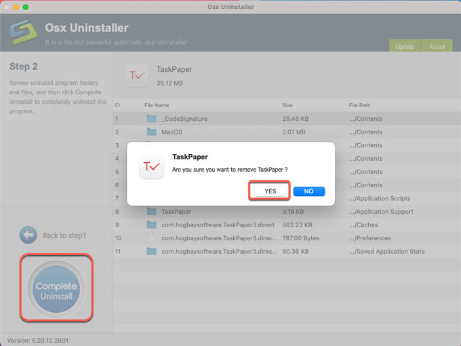
Task: Click the 2.07 MB size value
Action: click(x=294, y=132)
